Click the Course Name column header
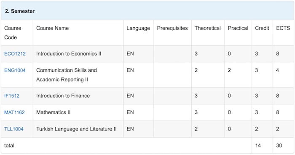The width and height of the screenshot is (295, 155). tap(53, 28)
